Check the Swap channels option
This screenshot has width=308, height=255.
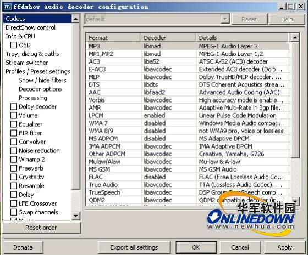point(14,212)
